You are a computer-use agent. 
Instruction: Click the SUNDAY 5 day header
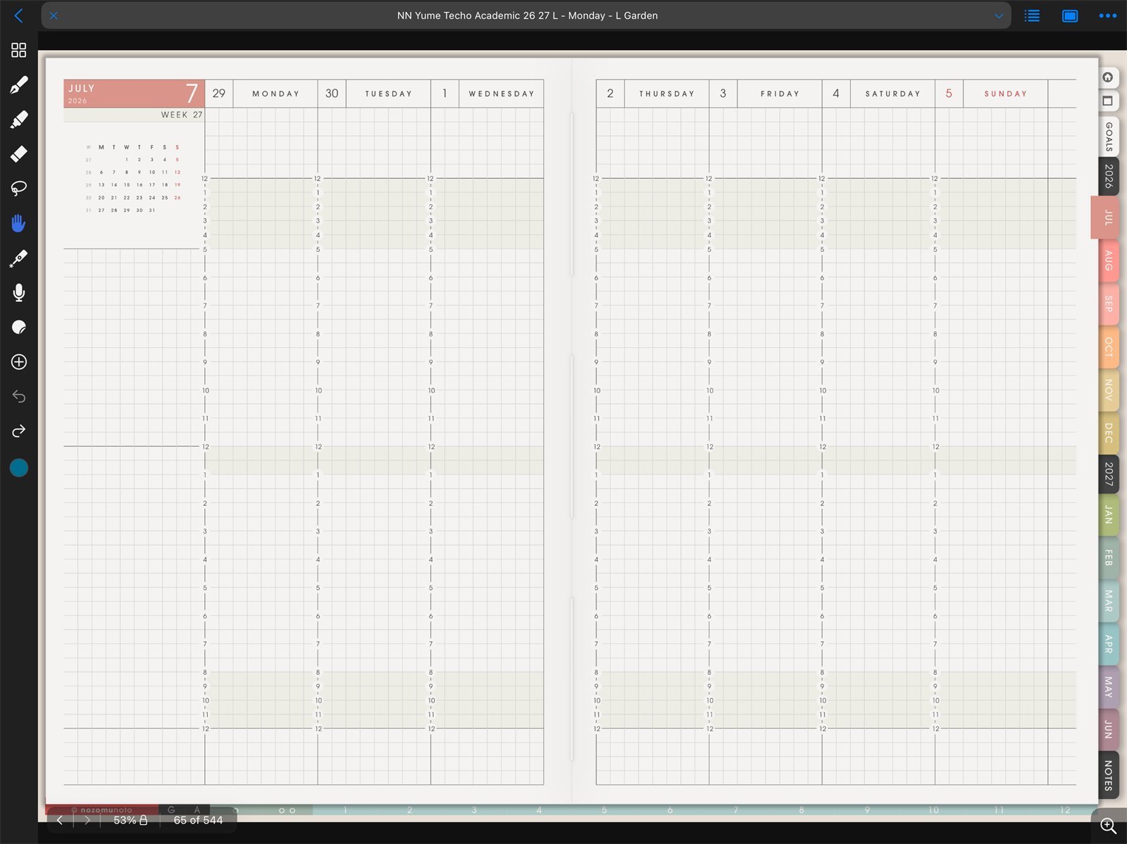coord(992,94)
